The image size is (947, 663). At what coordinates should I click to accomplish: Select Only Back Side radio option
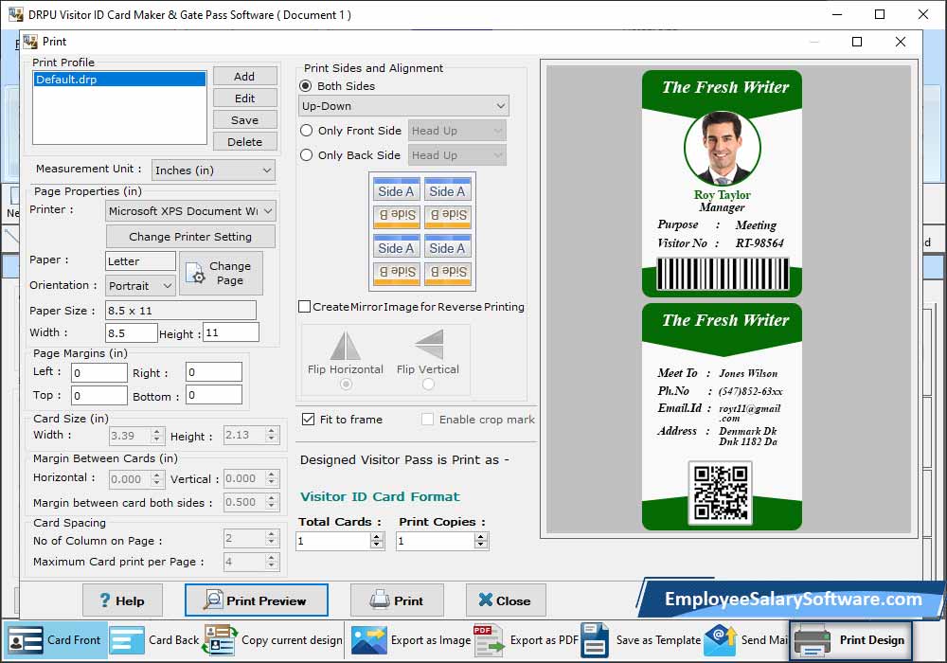tap(306, 155)
